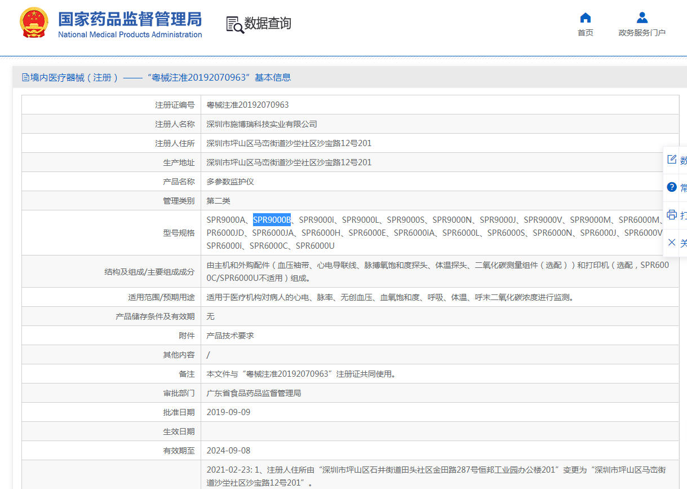Click the 境内医疗器械（注册）基本信息 page heading
The image size is (687, 489).
161,78
